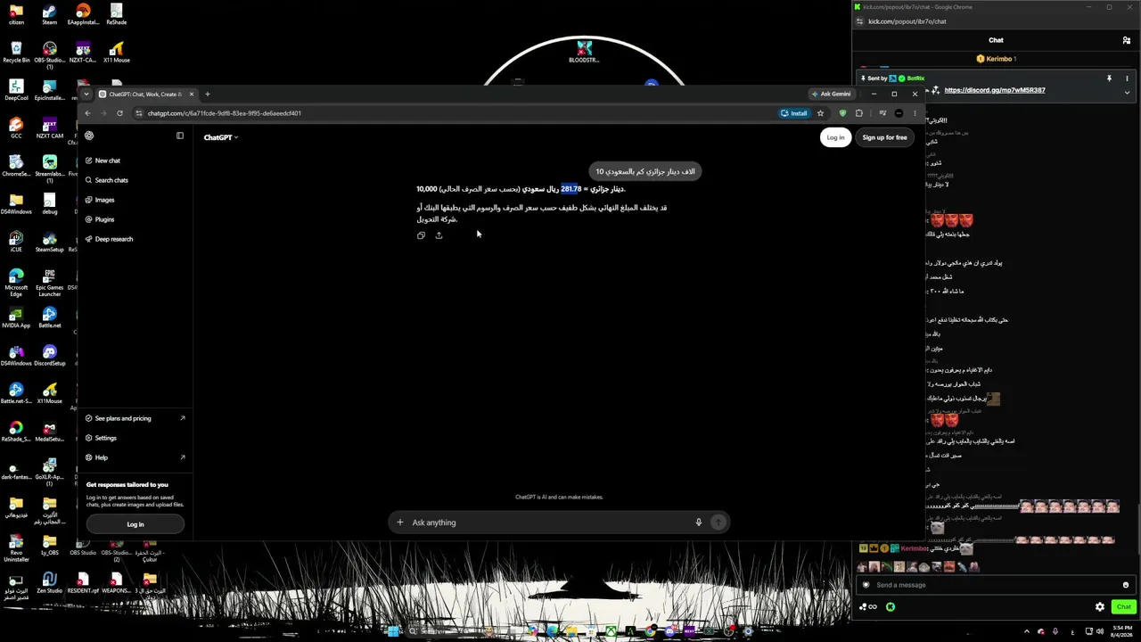Select the citizen folder on desktop
Viewport: 1141px width, 642px height.
[x=16, y=14]
